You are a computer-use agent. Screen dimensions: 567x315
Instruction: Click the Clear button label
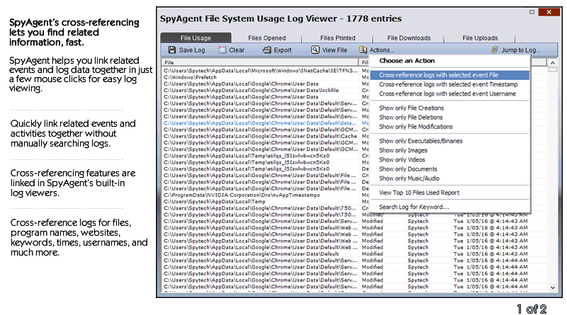coord(237,50)
